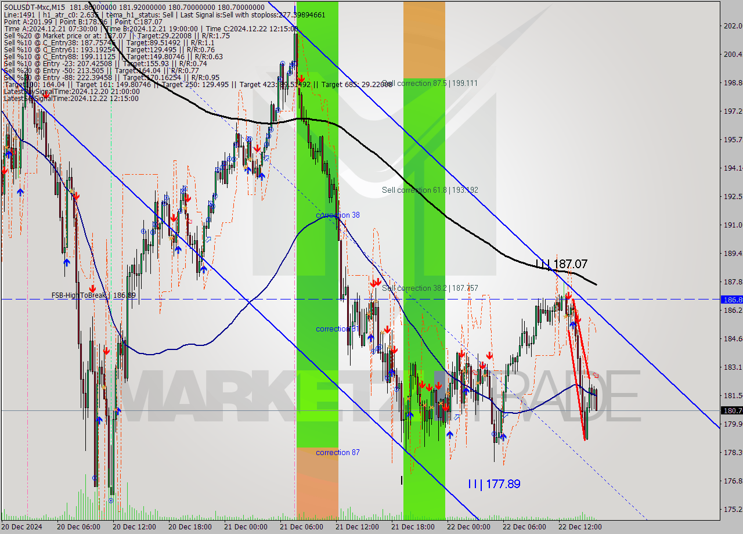Click the 'Sell %20 @ Entry -50: 213.505' line
The height and width of the screenshot is (534, 743).
pos(103,71)
